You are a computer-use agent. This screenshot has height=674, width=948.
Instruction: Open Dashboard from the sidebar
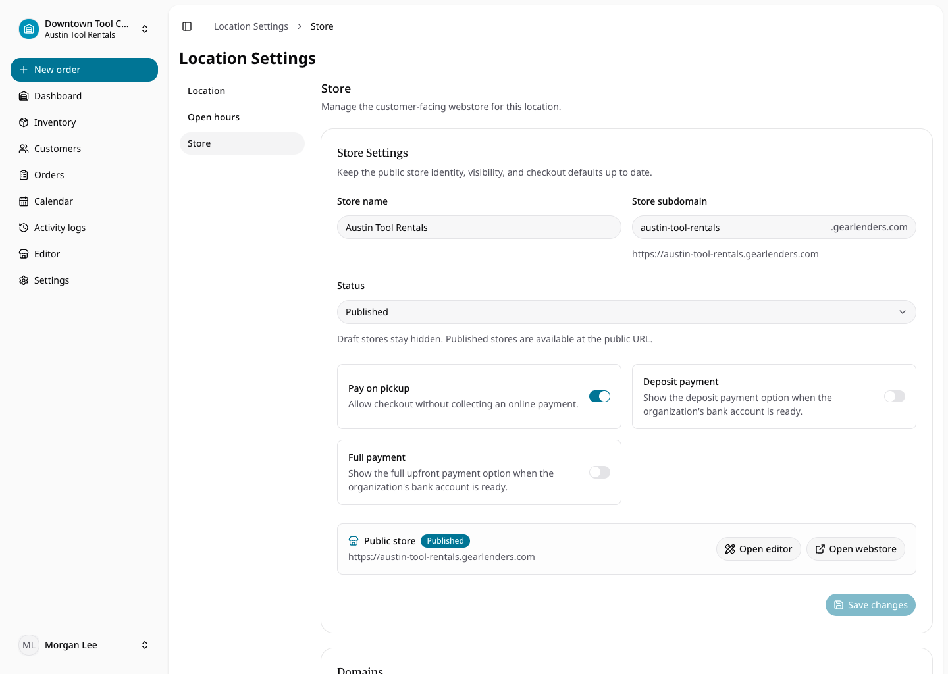point(84,96)
